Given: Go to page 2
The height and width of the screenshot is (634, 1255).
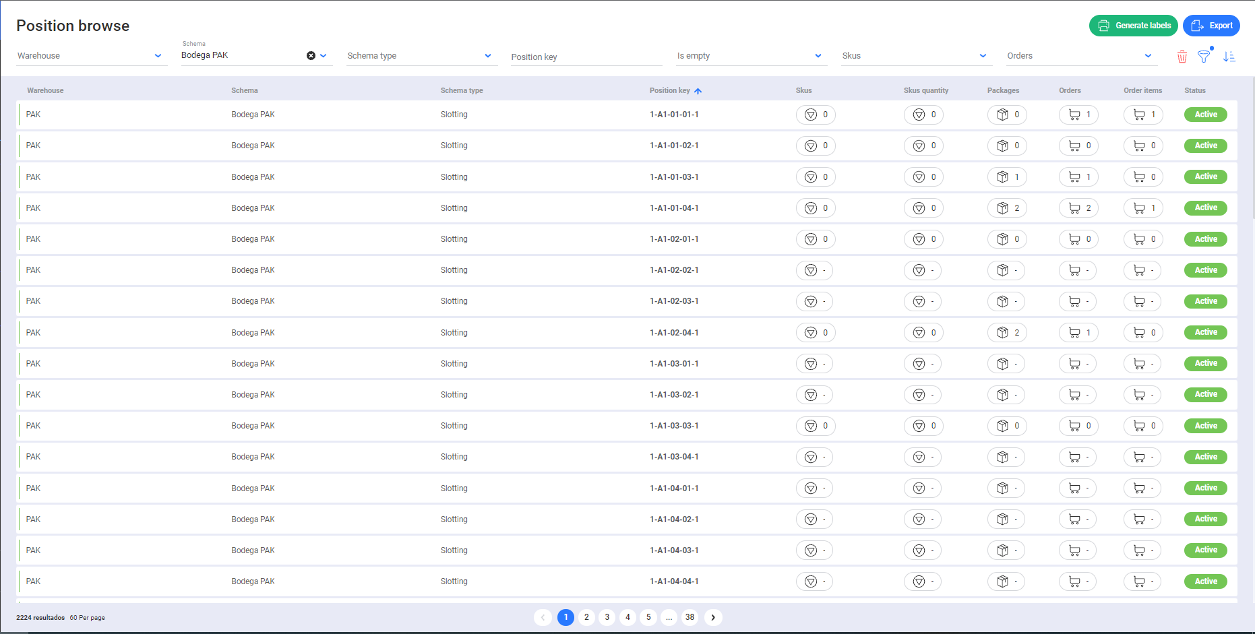Looking at the screenshot, I should (x=586, y=617).
